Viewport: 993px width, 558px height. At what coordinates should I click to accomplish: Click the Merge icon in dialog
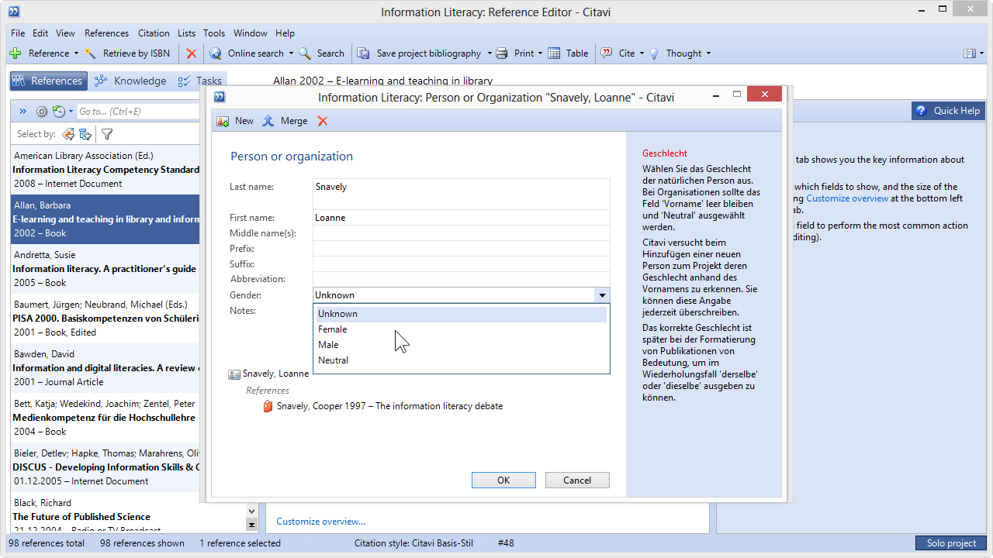pos(268,121)
